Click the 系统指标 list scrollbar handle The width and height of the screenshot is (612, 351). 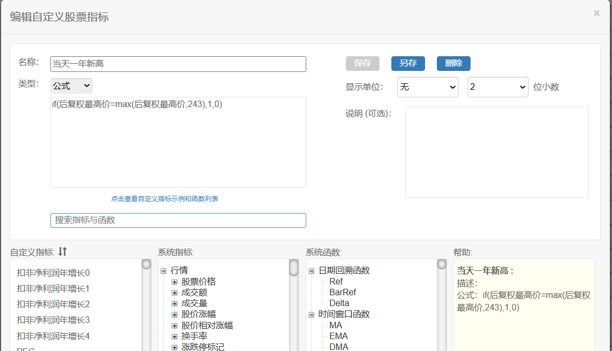294,268
